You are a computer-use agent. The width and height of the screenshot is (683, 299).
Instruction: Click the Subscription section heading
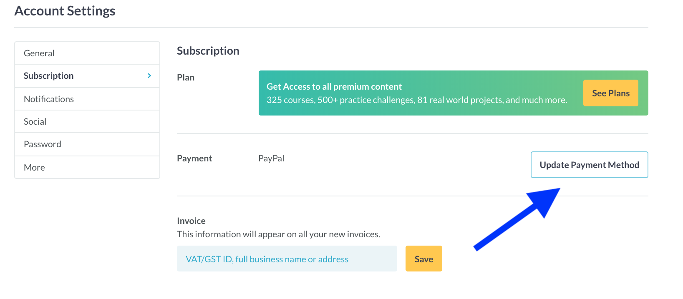pyautogui.click(x=208, y=51)
